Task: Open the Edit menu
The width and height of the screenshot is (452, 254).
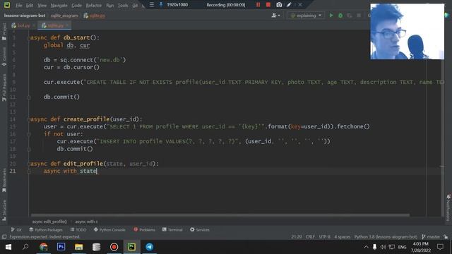Action: [x=30, y=6]
